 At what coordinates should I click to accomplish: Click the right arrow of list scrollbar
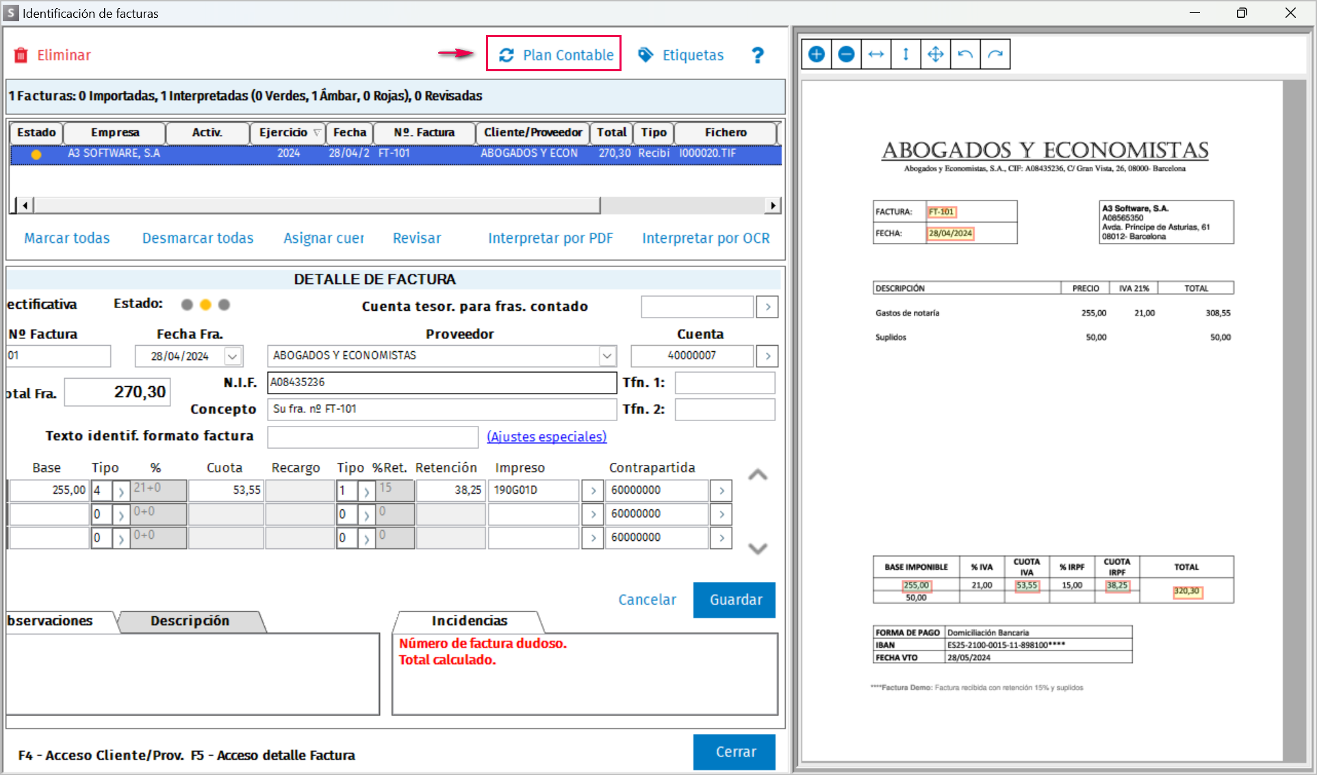pos(773,205)
